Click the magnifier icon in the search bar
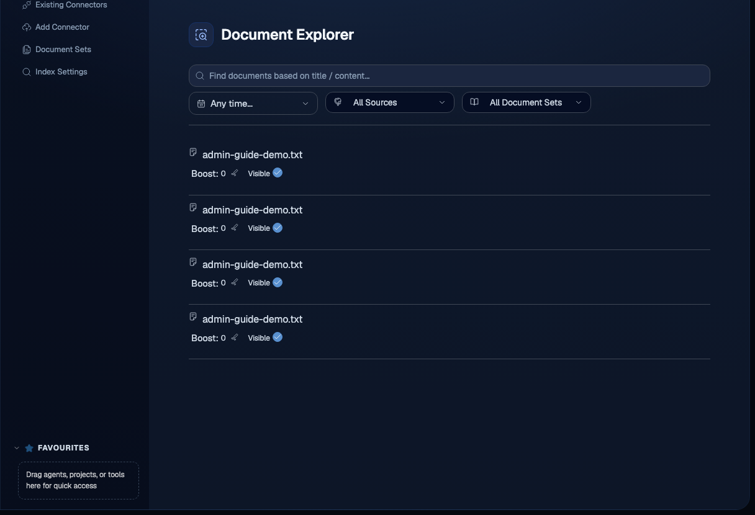755x515 pixels. tap(200, 76)
